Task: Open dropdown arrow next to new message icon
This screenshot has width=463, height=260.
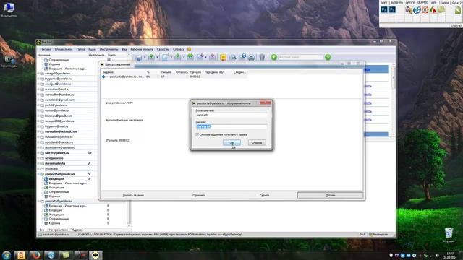Action: [x=171, y=57]
